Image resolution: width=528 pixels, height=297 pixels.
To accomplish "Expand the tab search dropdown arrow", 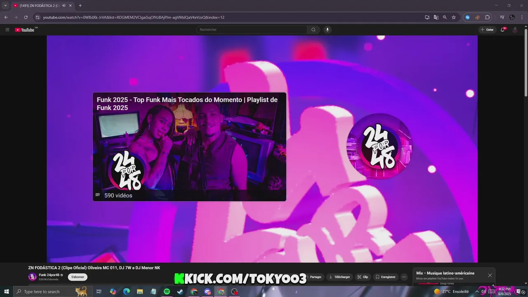I will point(5,5).
